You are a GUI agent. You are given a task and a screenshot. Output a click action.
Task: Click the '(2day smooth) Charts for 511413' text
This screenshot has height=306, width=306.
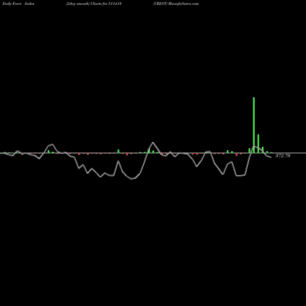(94, 4)
